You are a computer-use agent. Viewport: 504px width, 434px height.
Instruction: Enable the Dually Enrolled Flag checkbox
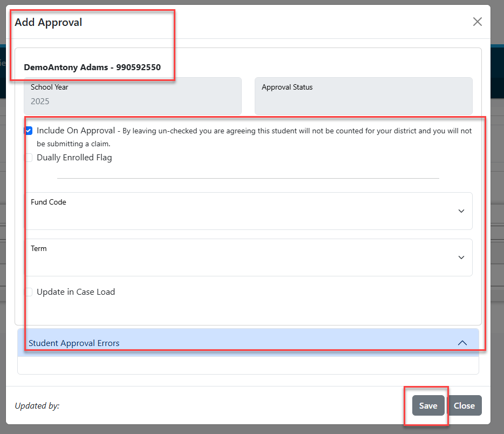click(x=28, y=158)
